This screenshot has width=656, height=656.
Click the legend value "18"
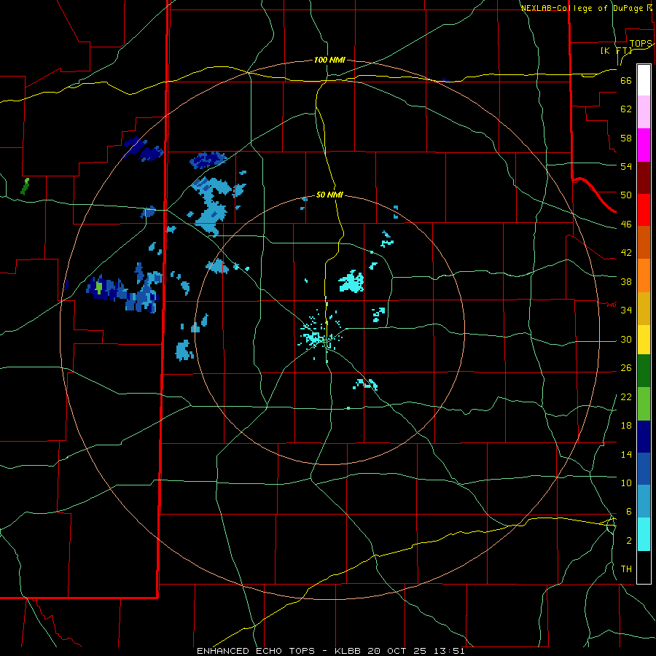pyautogui.click(x=626, y=426)
